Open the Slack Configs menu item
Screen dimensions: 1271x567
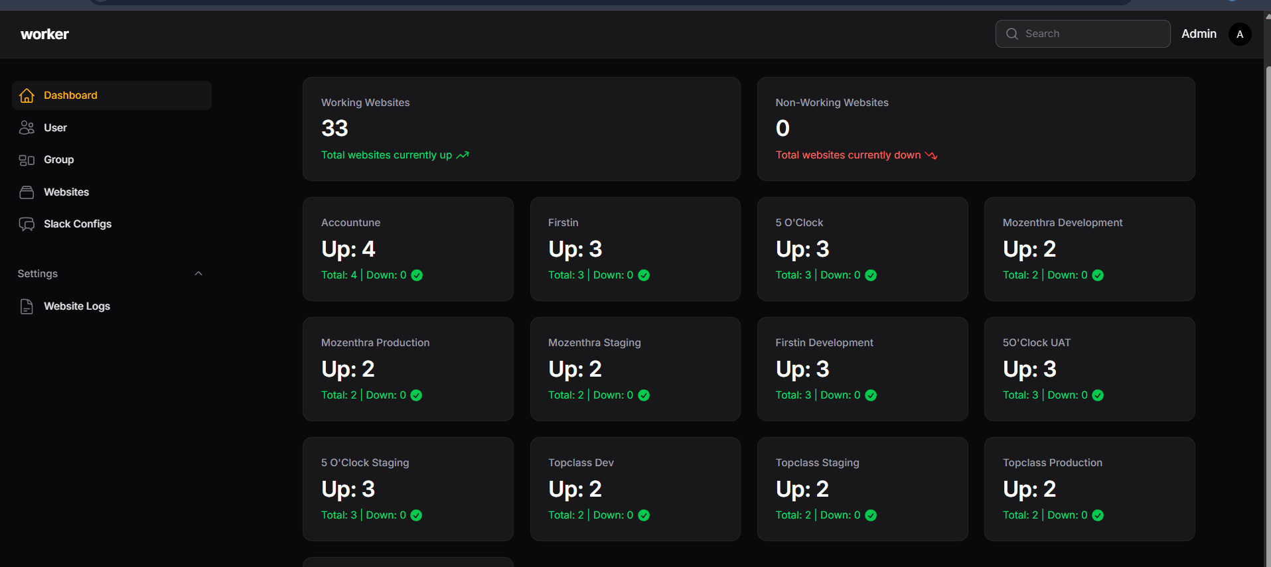coord(78,224)
